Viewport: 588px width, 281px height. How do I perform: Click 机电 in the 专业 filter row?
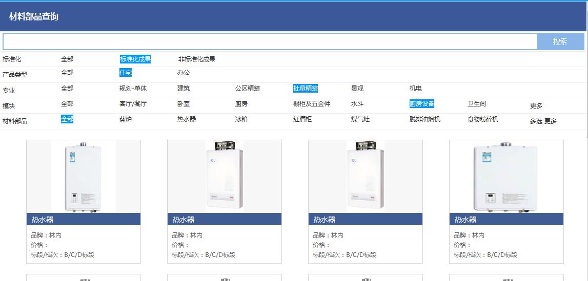tap(415, 89)
